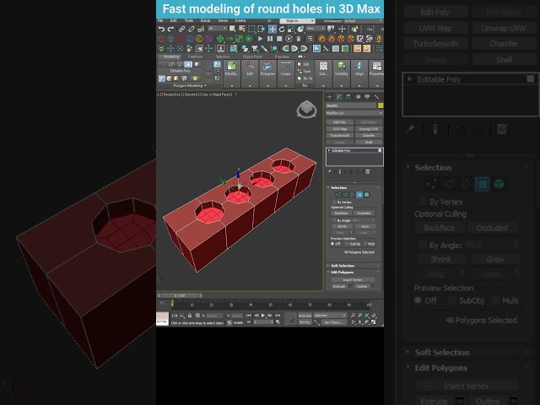Viewport: 540px width, 405px height.
Task: Open the Utilities wrench panel tab
Action: pyautogui.click(x=377, y=97)
